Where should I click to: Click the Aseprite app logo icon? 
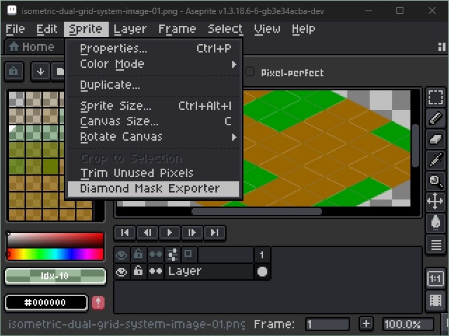12,10
